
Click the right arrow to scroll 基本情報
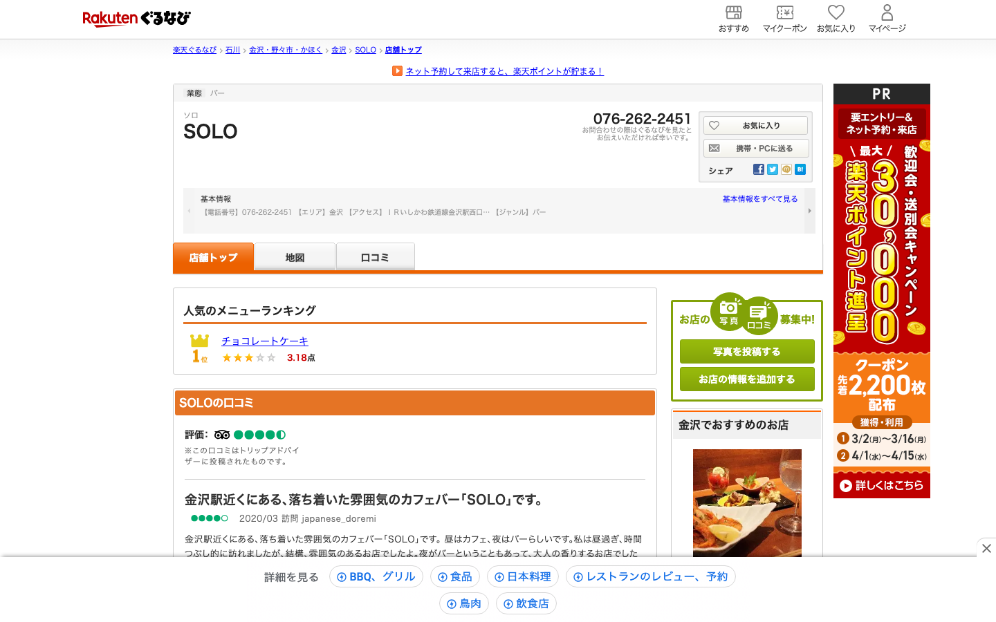[x=809, y=211]
